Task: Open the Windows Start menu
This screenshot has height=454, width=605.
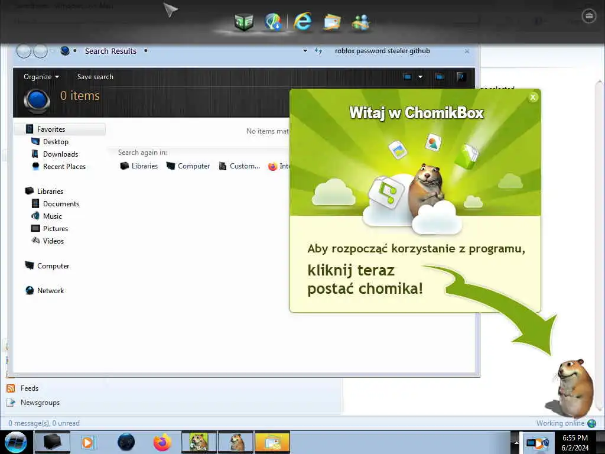Action: coord(15,442)
